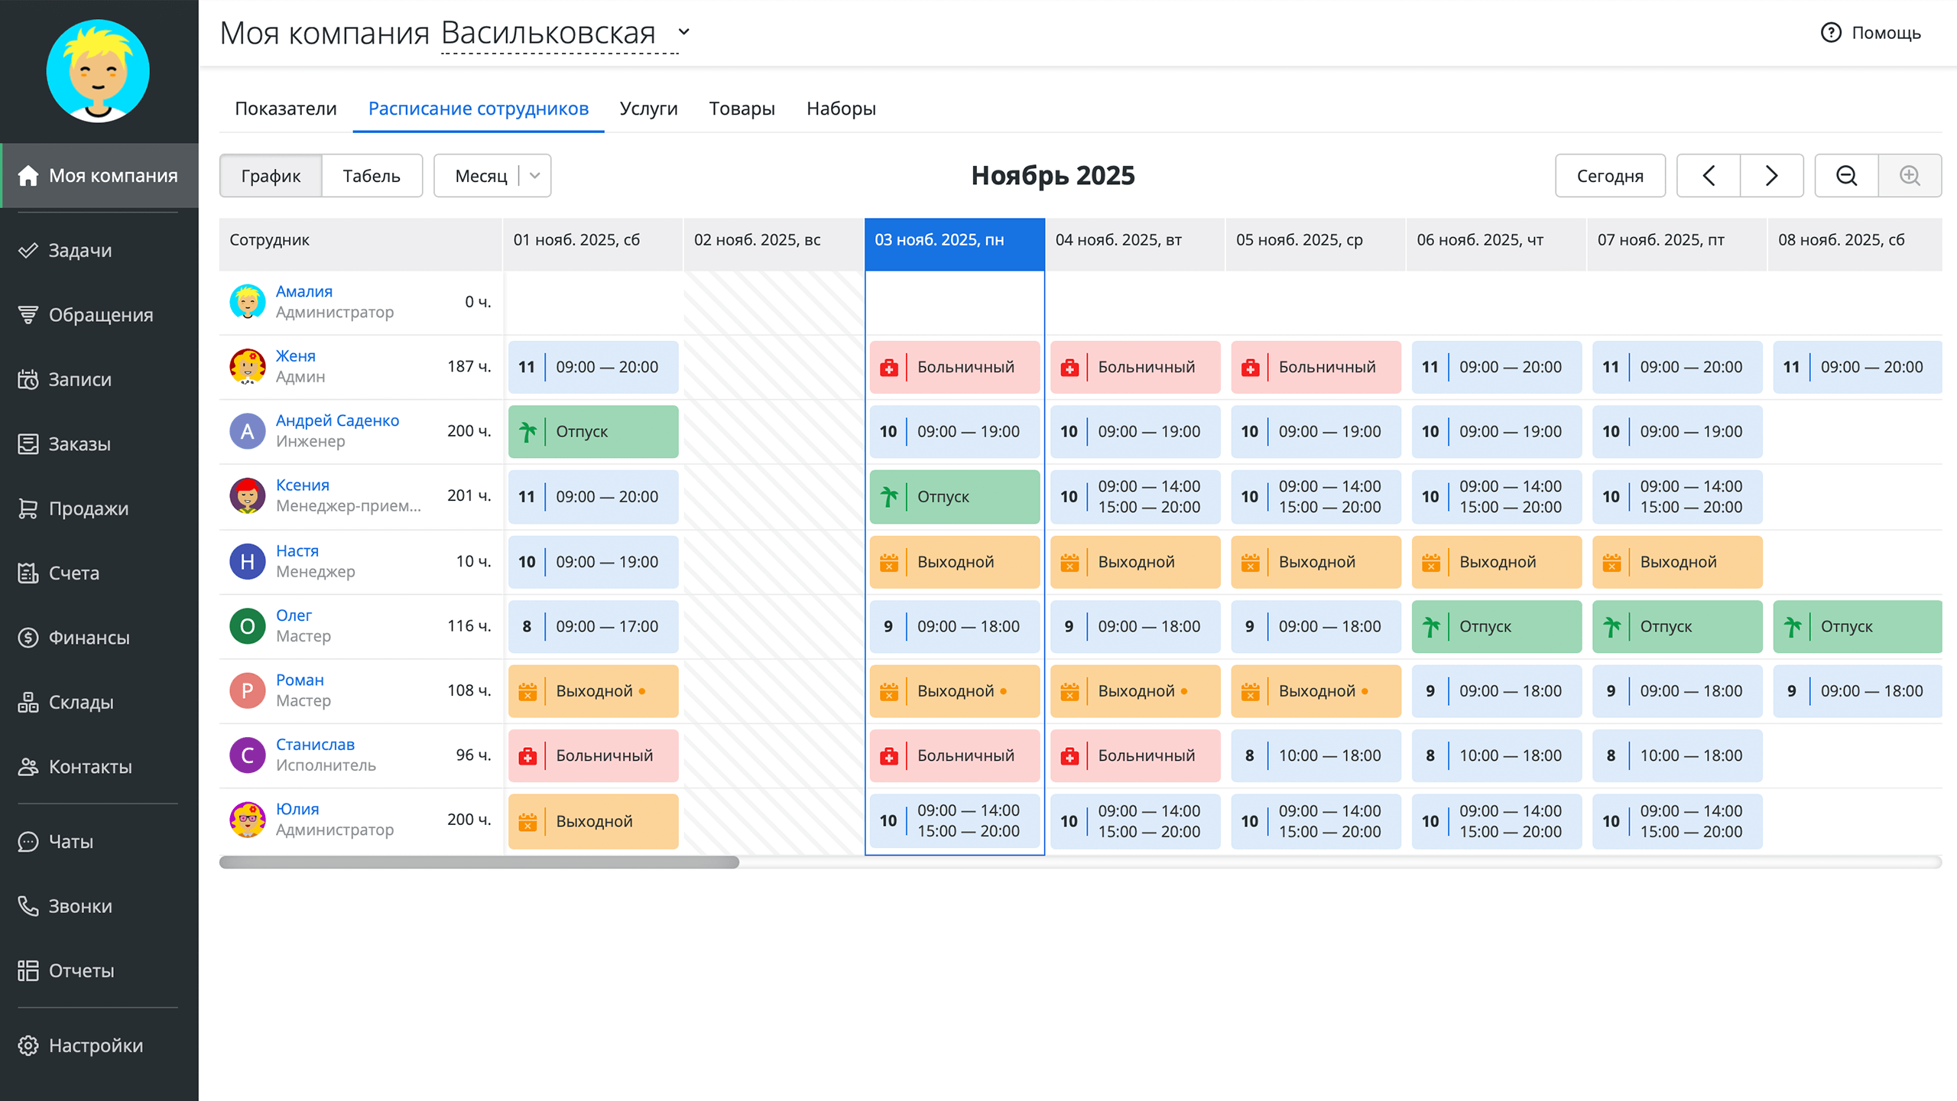This screenshot has width=1957, height=1101.
Task: Select the График view toggle
Action: coord(271,176)
